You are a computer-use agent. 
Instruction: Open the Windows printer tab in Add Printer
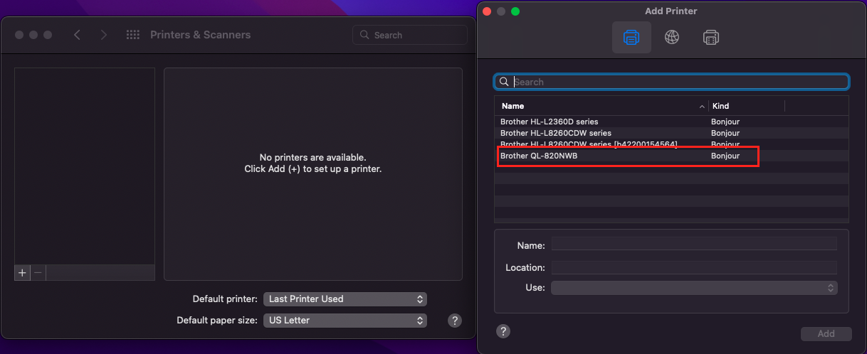[x=710, y=37]
